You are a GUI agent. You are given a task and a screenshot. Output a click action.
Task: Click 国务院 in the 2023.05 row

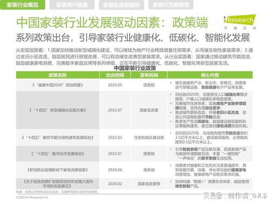tap(149, 85)
